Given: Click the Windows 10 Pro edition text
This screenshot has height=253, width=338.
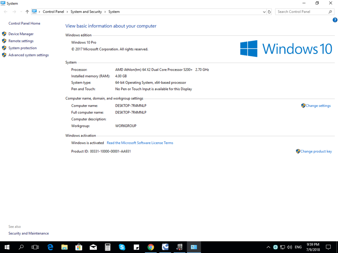Looking at the screenshot, I should coord(84,43).
